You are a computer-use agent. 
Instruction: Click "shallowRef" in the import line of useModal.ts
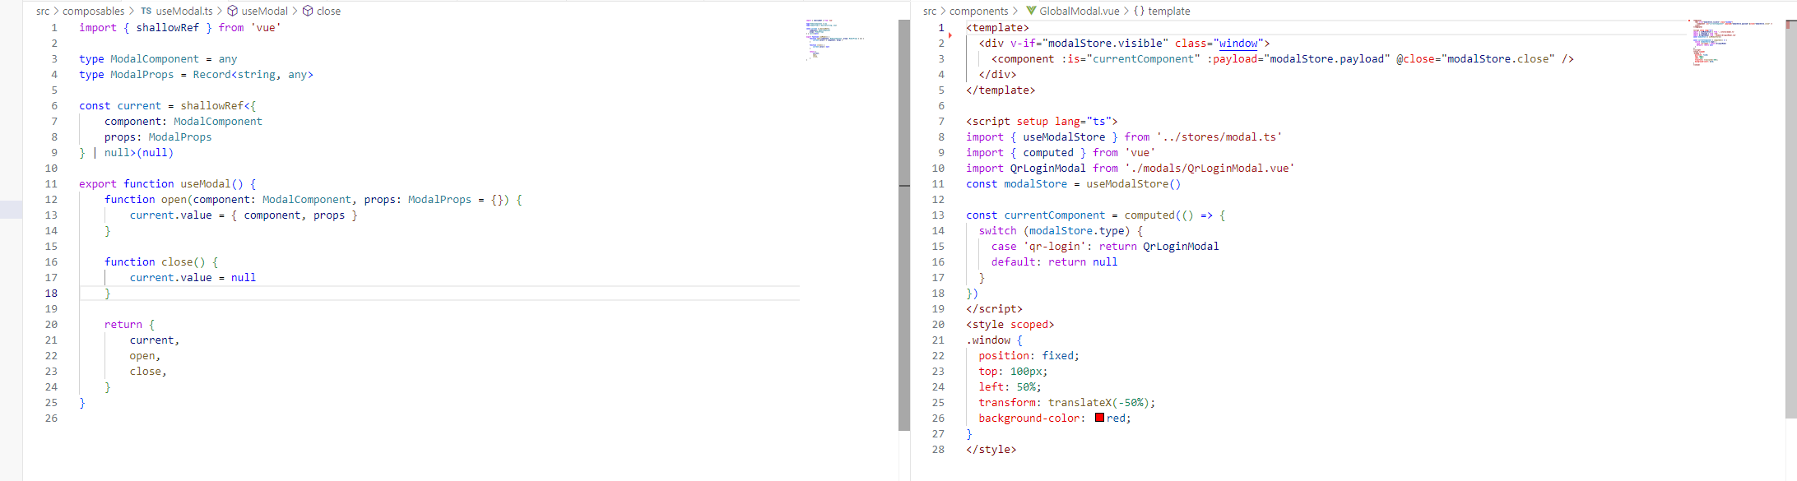click(x=167, y=27)
